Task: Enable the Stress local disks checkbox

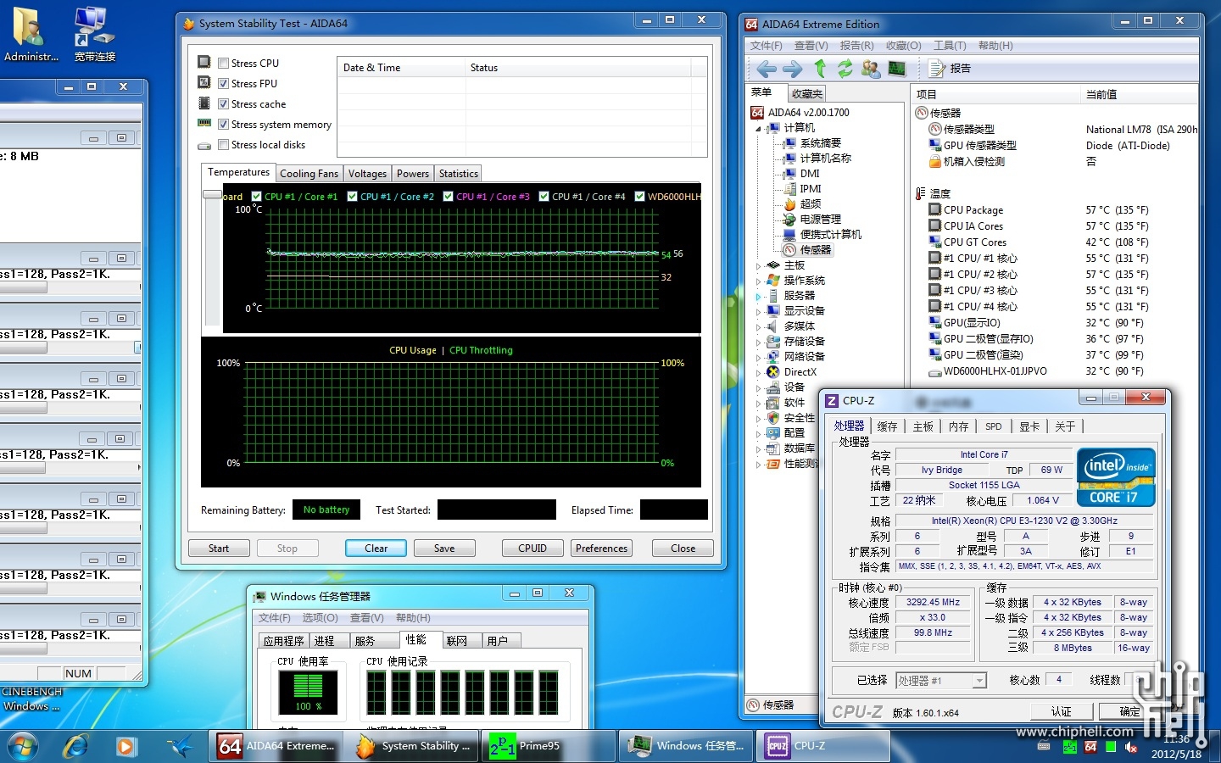Action: (x=224, y=145)
